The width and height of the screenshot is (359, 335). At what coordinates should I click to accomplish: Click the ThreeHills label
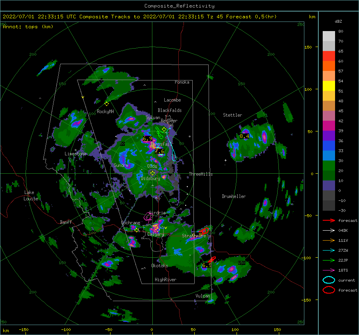[x=201, y=174]
